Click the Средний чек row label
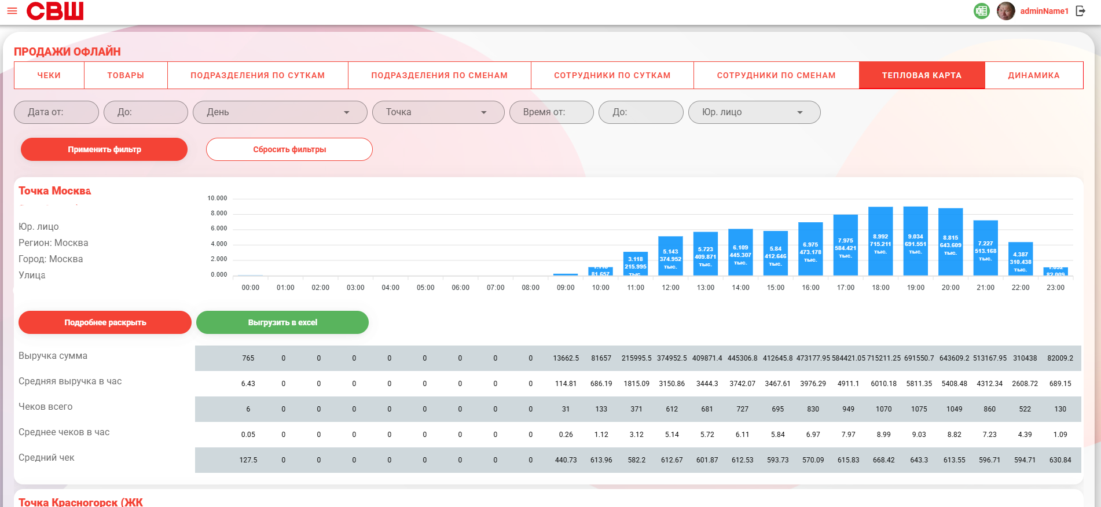 46,458
